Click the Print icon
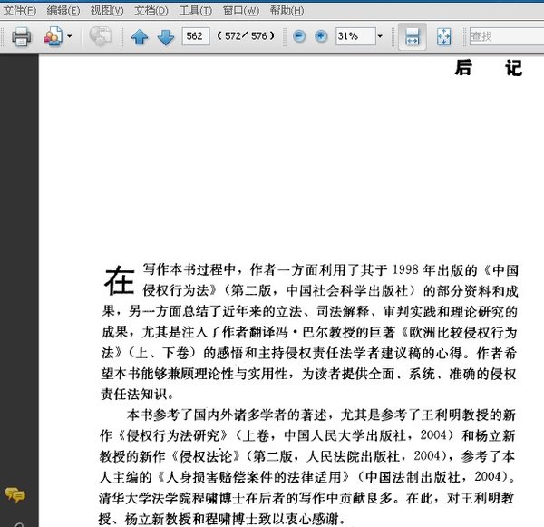Viewport: 544px width, 527px height. [22, 36]
